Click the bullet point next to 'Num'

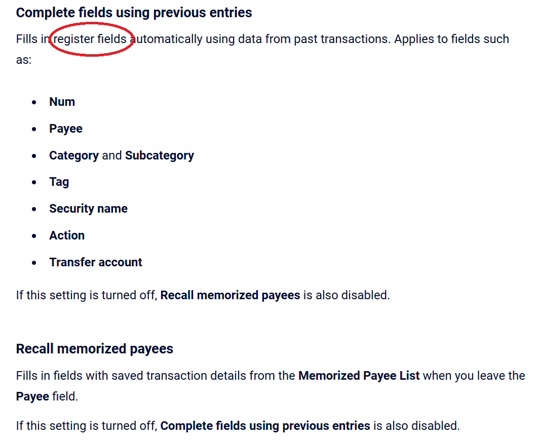[x=34, y=102]
